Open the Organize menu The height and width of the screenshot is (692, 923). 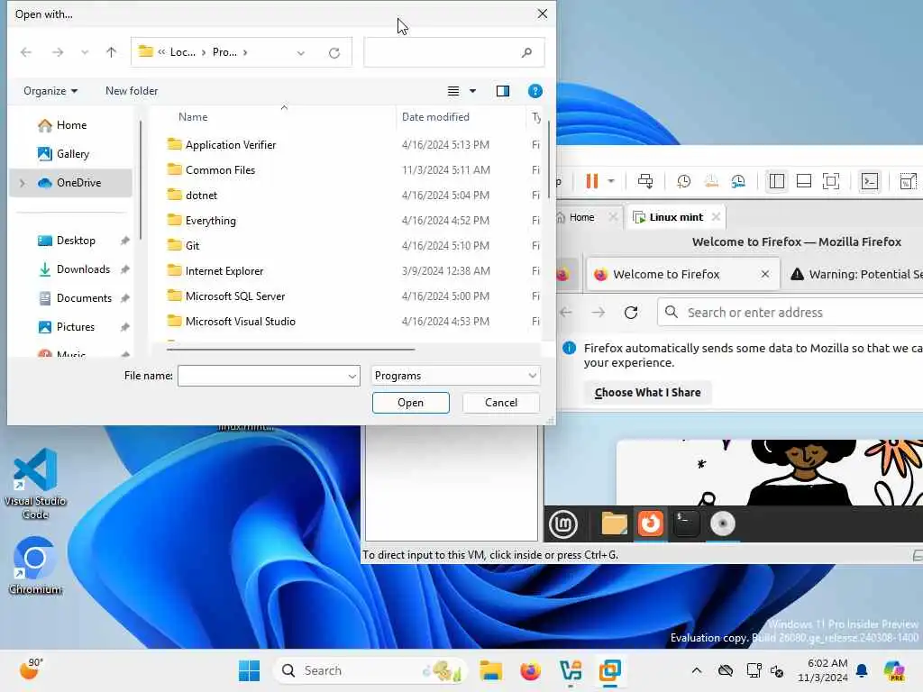point(50,91)
